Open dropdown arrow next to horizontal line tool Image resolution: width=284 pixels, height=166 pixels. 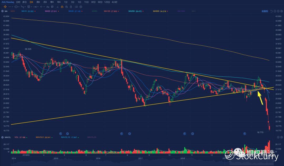pos(13,7)
